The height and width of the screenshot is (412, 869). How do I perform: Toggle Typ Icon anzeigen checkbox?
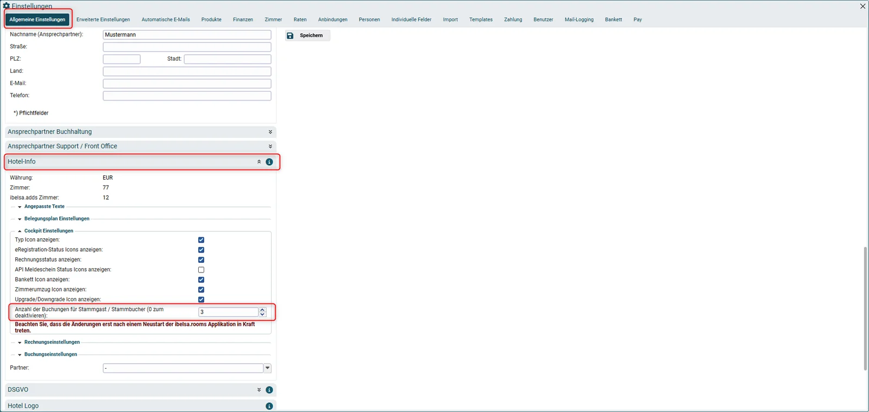pyautogui.click(x=201, y=240)
